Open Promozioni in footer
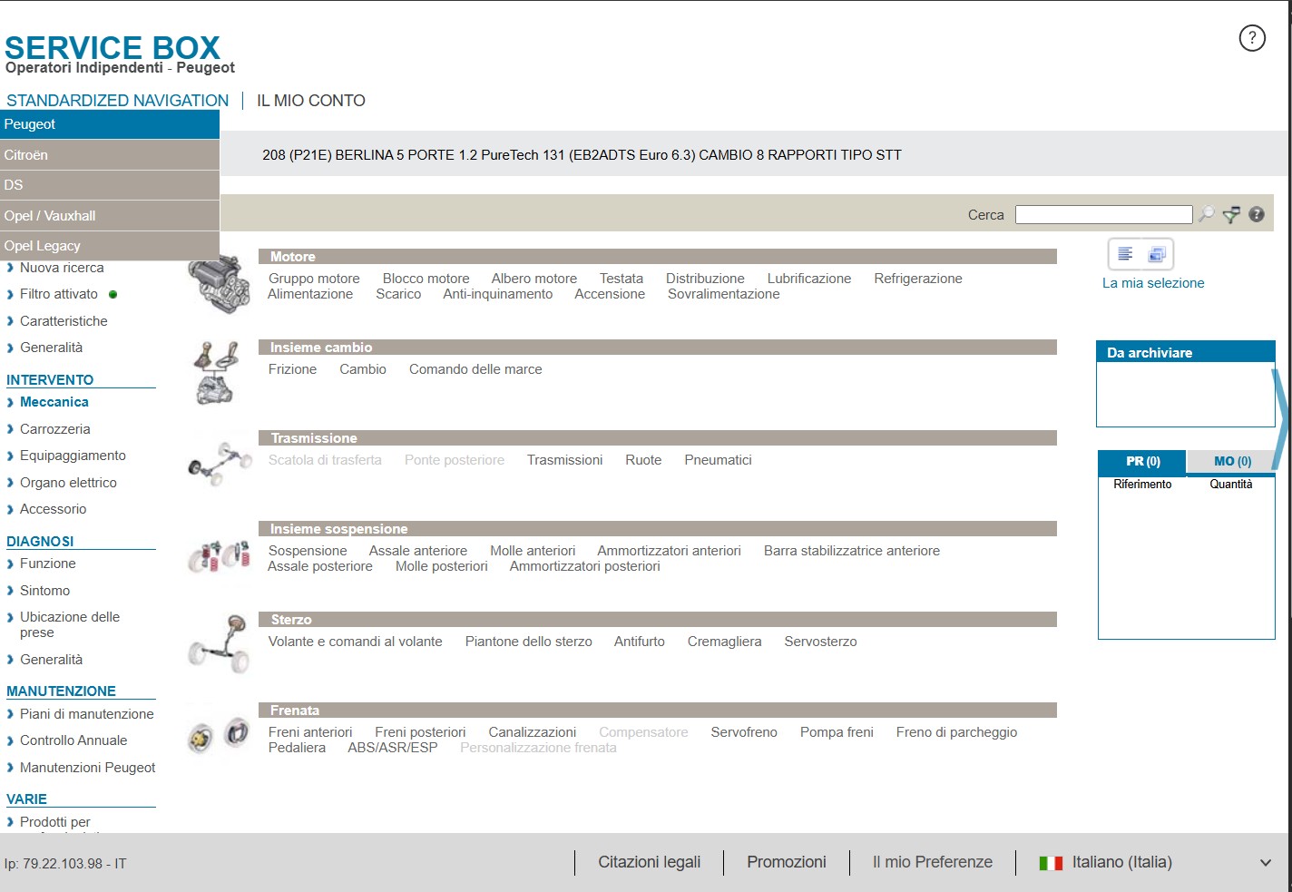This screenshot has width=1292, height=892. [x=787, y=862]
